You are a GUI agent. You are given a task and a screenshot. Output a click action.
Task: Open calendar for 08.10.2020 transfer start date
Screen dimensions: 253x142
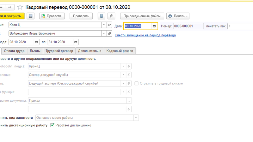click(x=36, y=42)
